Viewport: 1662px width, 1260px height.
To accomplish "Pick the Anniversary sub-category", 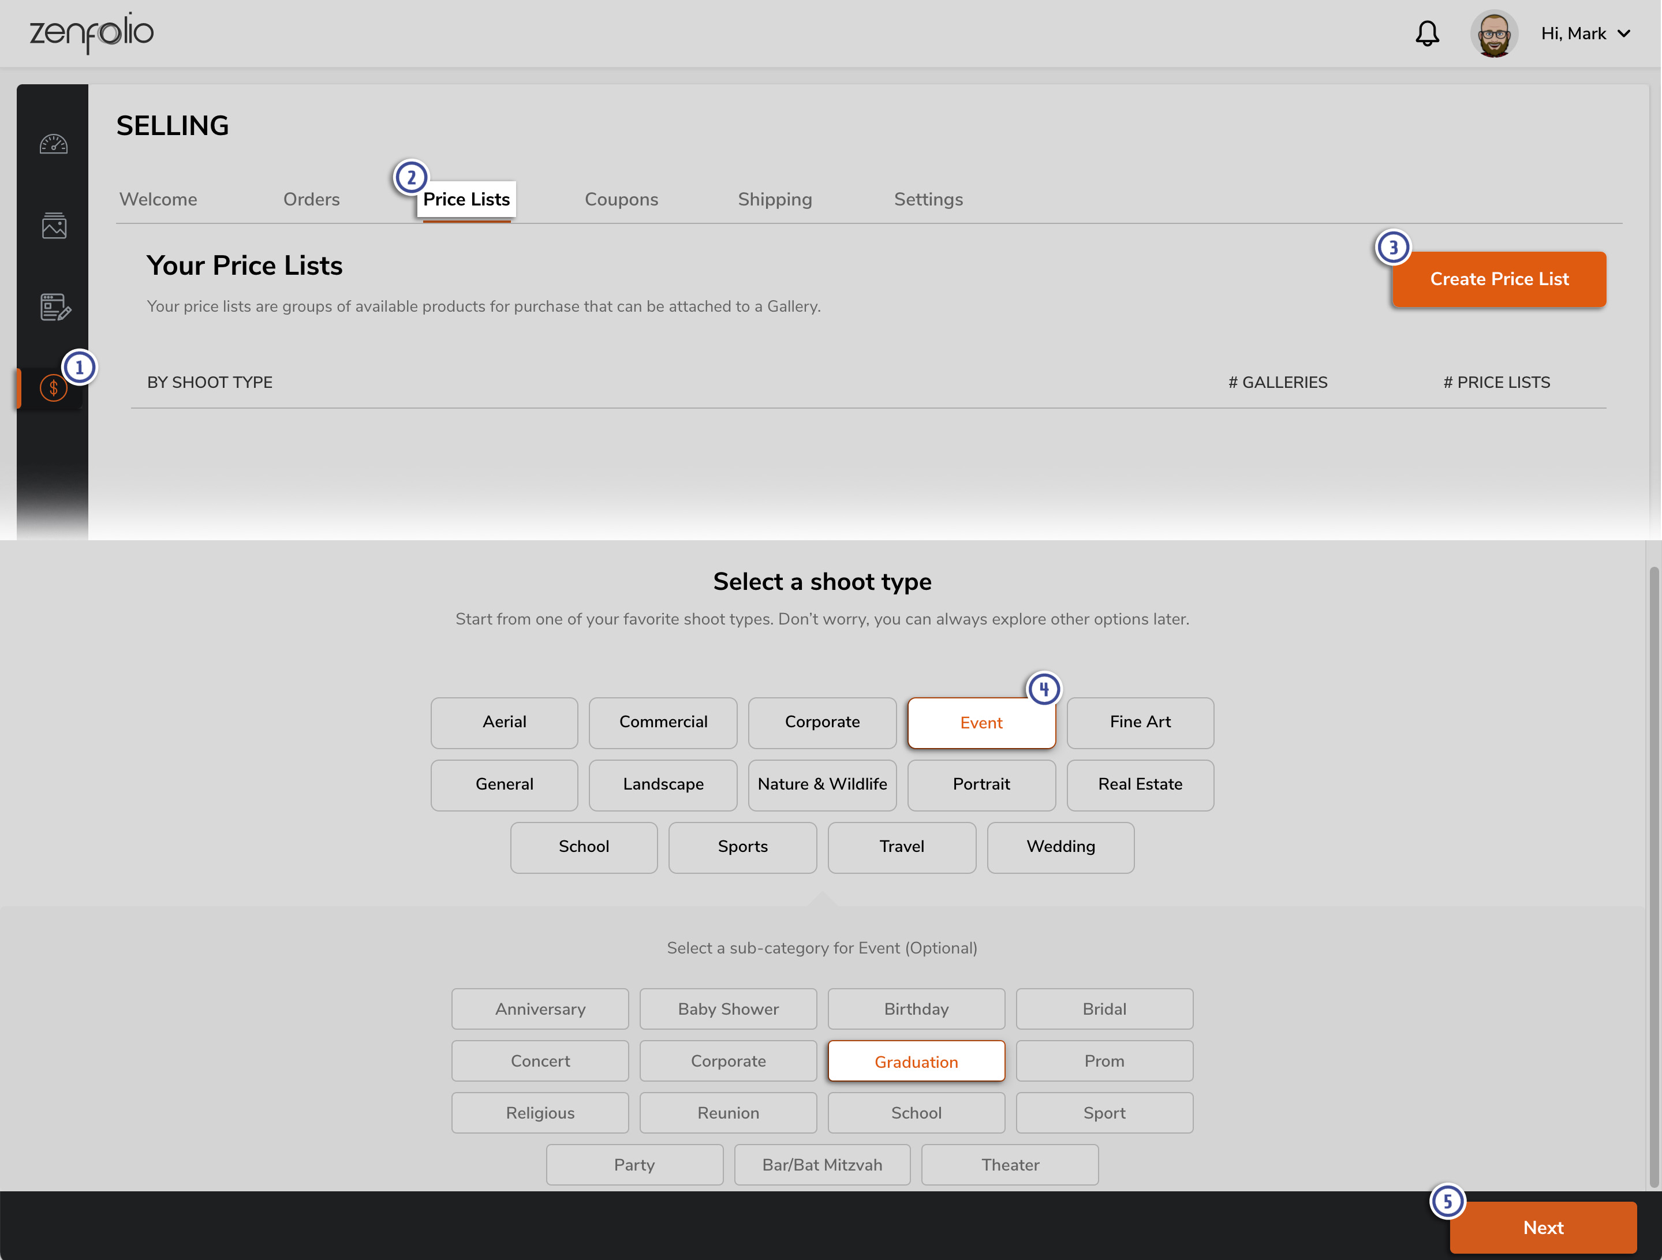I will click(540, 1009).
